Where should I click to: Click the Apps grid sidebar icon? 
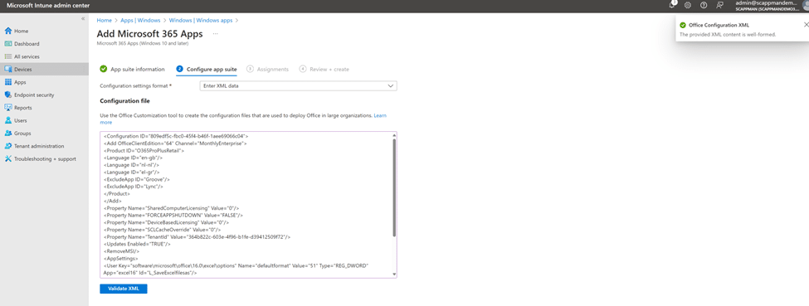(x=8, y=82)
